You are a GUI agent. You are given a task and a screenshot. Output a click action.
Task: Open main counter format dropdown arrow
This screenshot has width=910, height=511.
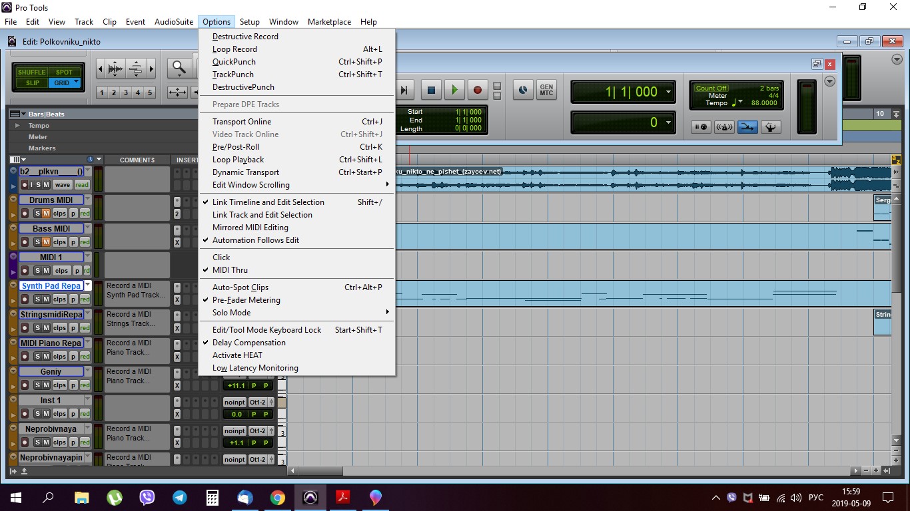667,92
